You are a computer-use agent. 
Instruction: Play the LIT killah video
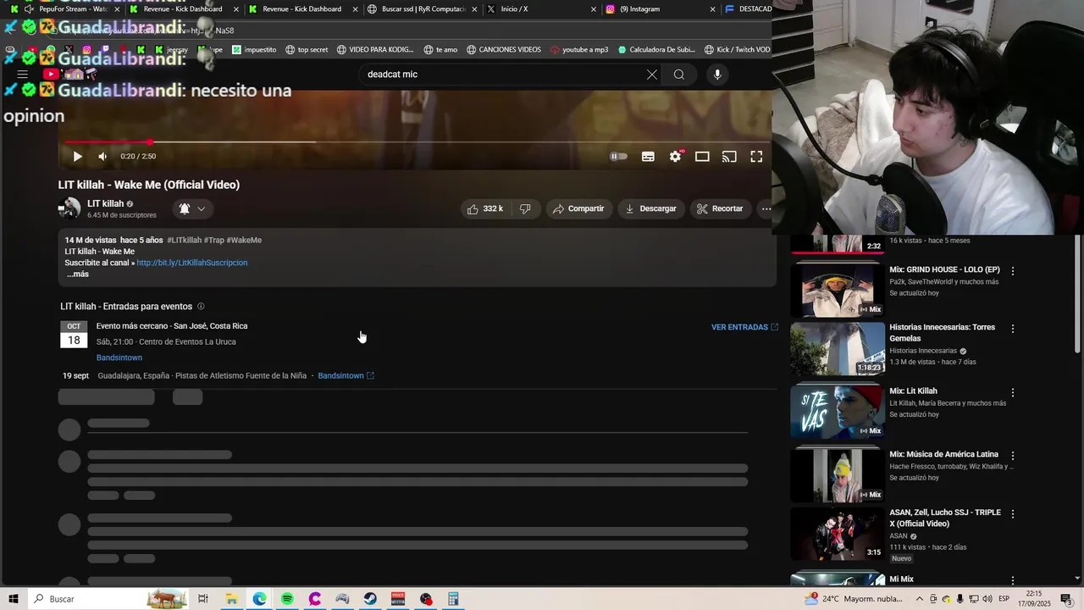pyautogui.click(x=77, y=156)
